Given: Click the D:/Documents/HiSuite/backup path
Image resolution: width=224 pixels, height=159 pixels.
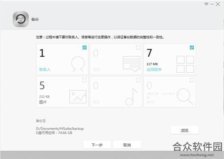Looking at the screenshot, I should (60, 129).
